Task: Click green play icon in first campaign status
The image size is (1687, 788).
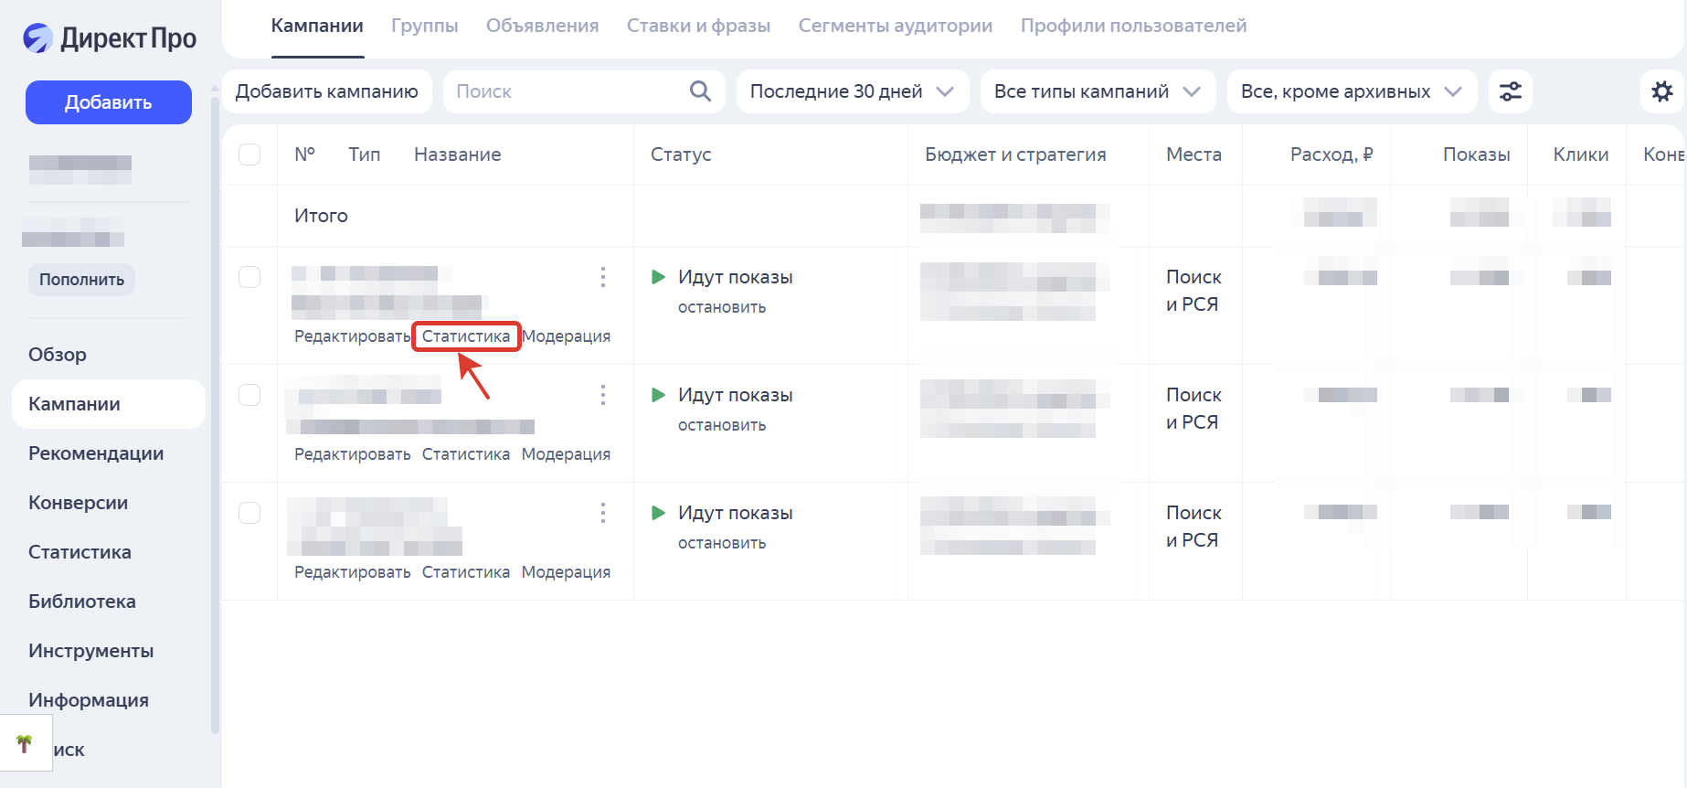Action: [x=658, y=277]
